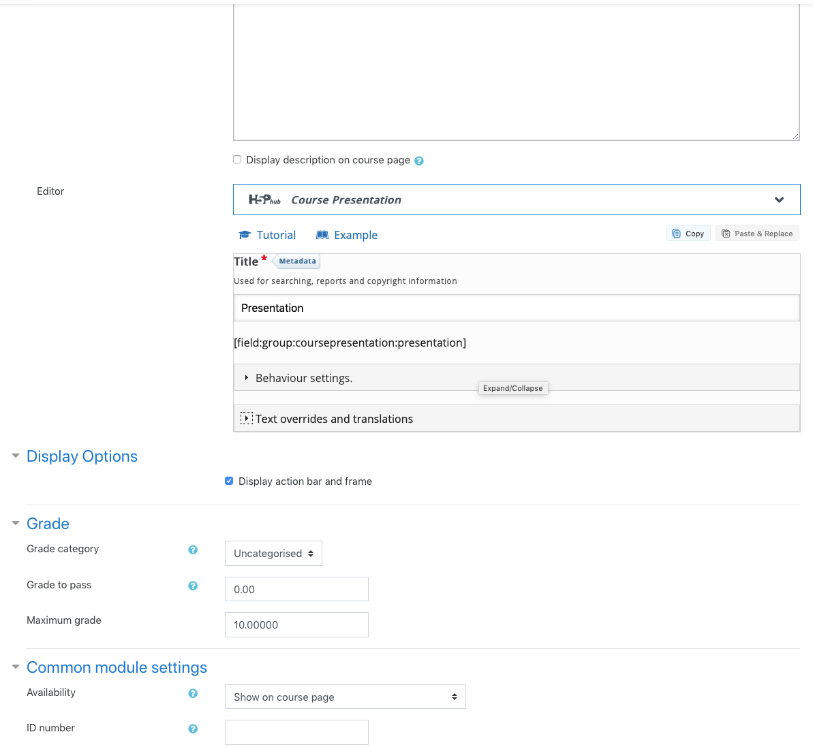Click the Copy button
Viewport: 813px width, 747px height.
tap(688, 234)
